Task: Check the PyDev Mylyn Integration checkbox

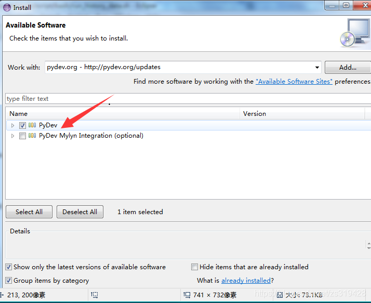Action: click(22, 136)
